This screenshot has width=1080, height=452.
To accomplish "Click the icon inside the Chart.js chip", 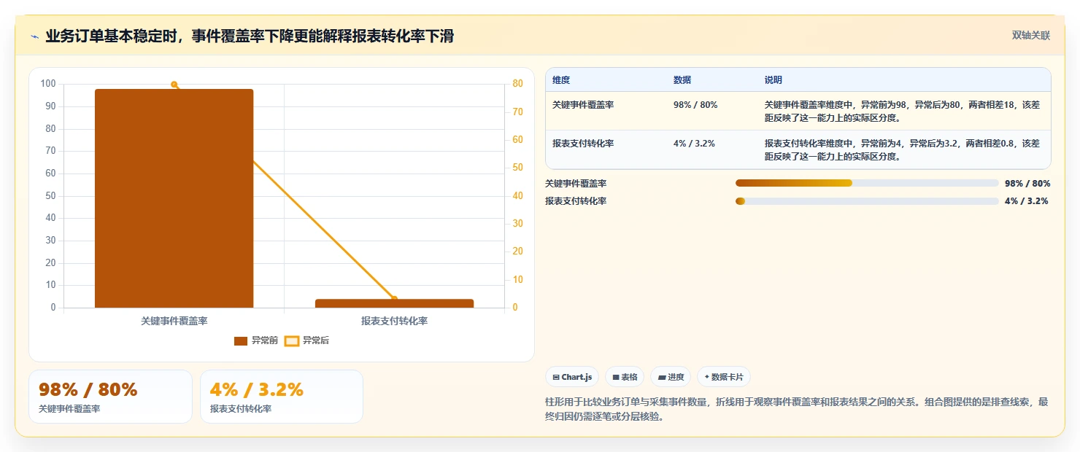I will click(556, 378).
